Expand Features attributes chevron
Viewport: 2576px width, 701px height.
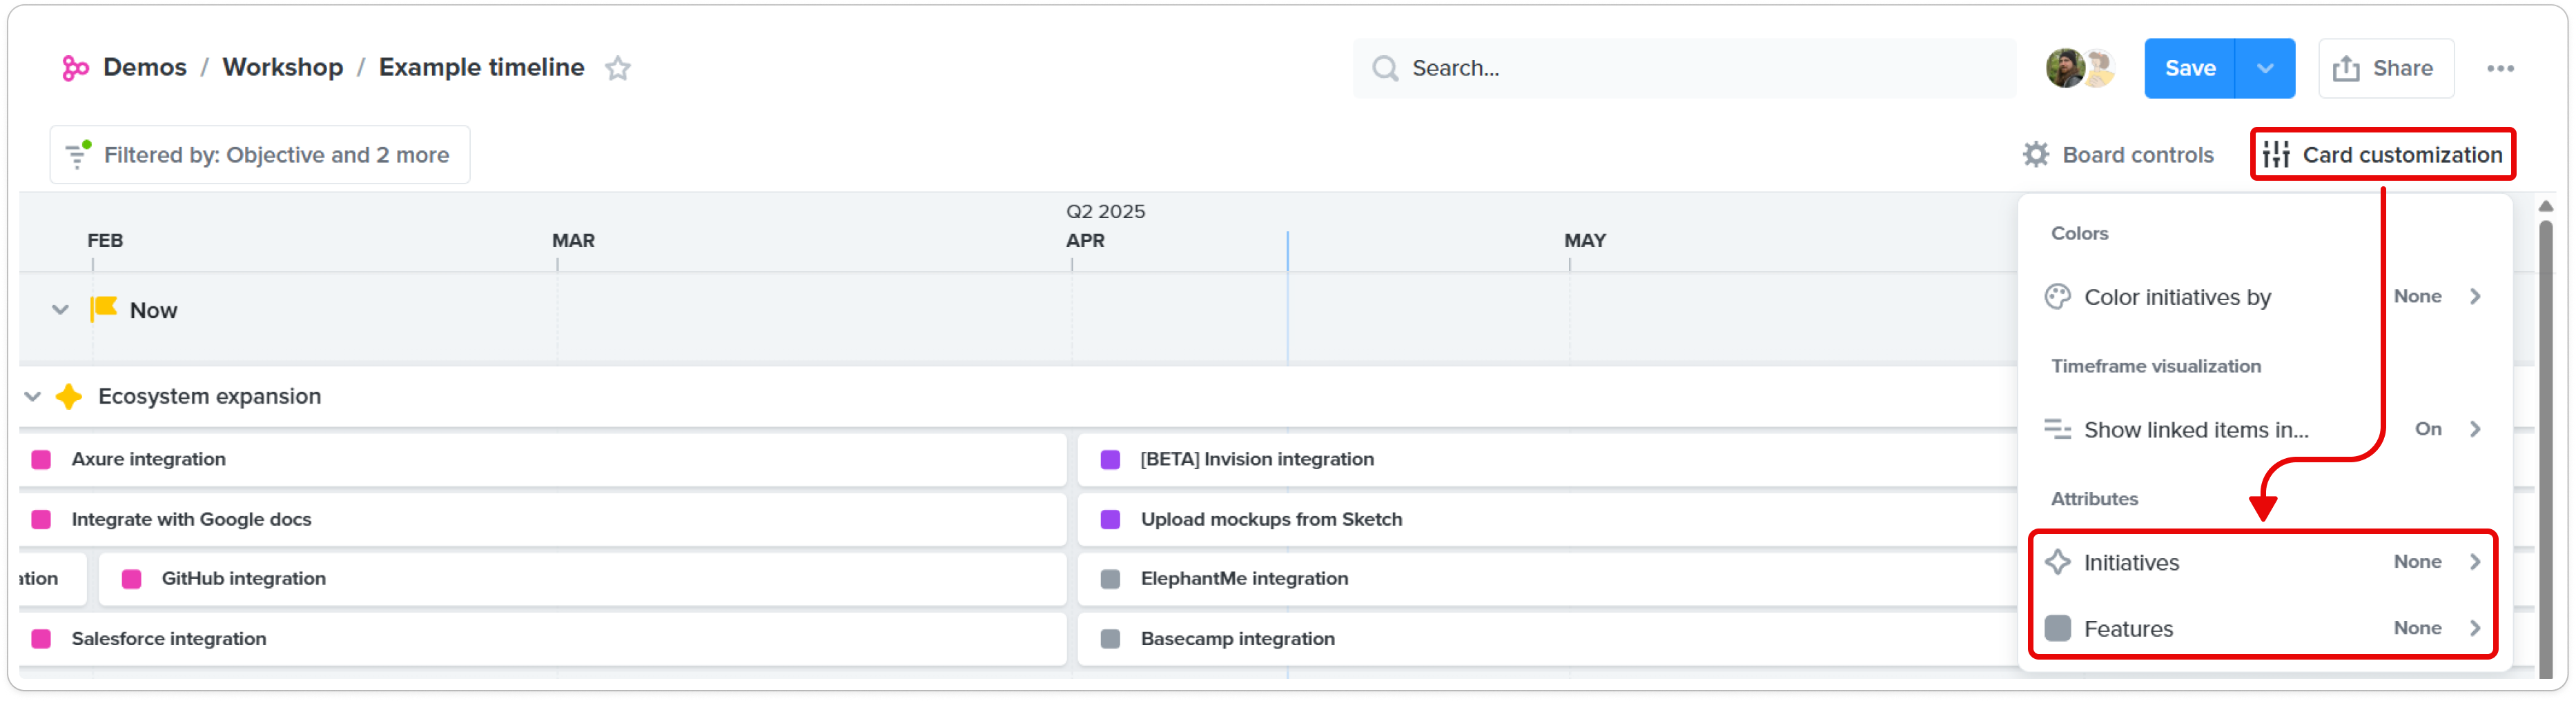pos(2475,628)
